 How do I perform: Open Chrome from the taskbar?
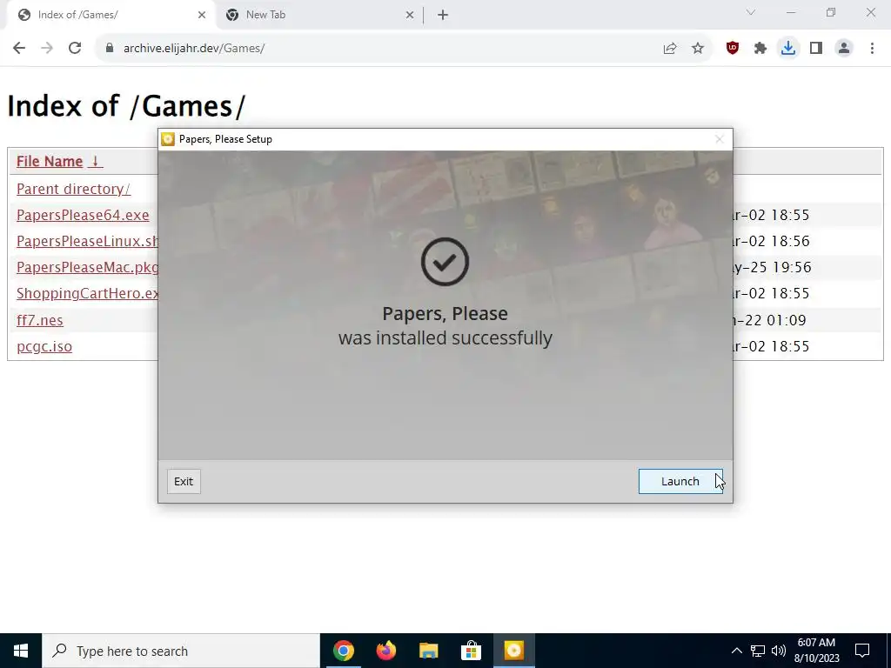point(344,651)
